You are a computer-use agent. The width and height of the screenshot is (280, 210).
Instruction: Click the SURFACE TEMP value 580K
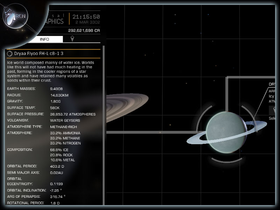(x=55, y=108)
